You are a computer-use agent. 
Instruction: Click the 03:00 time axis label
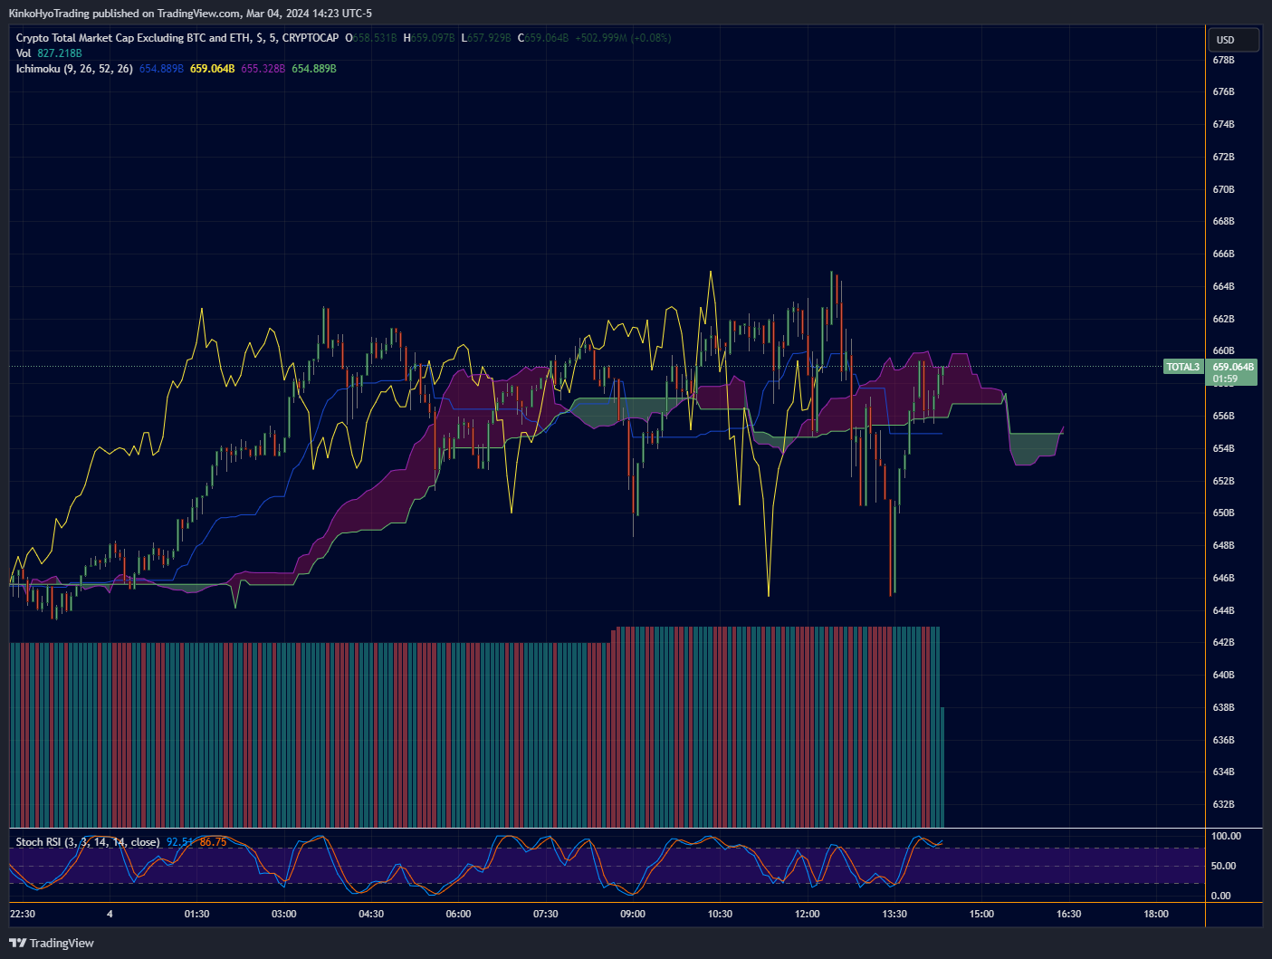[284, 914]
